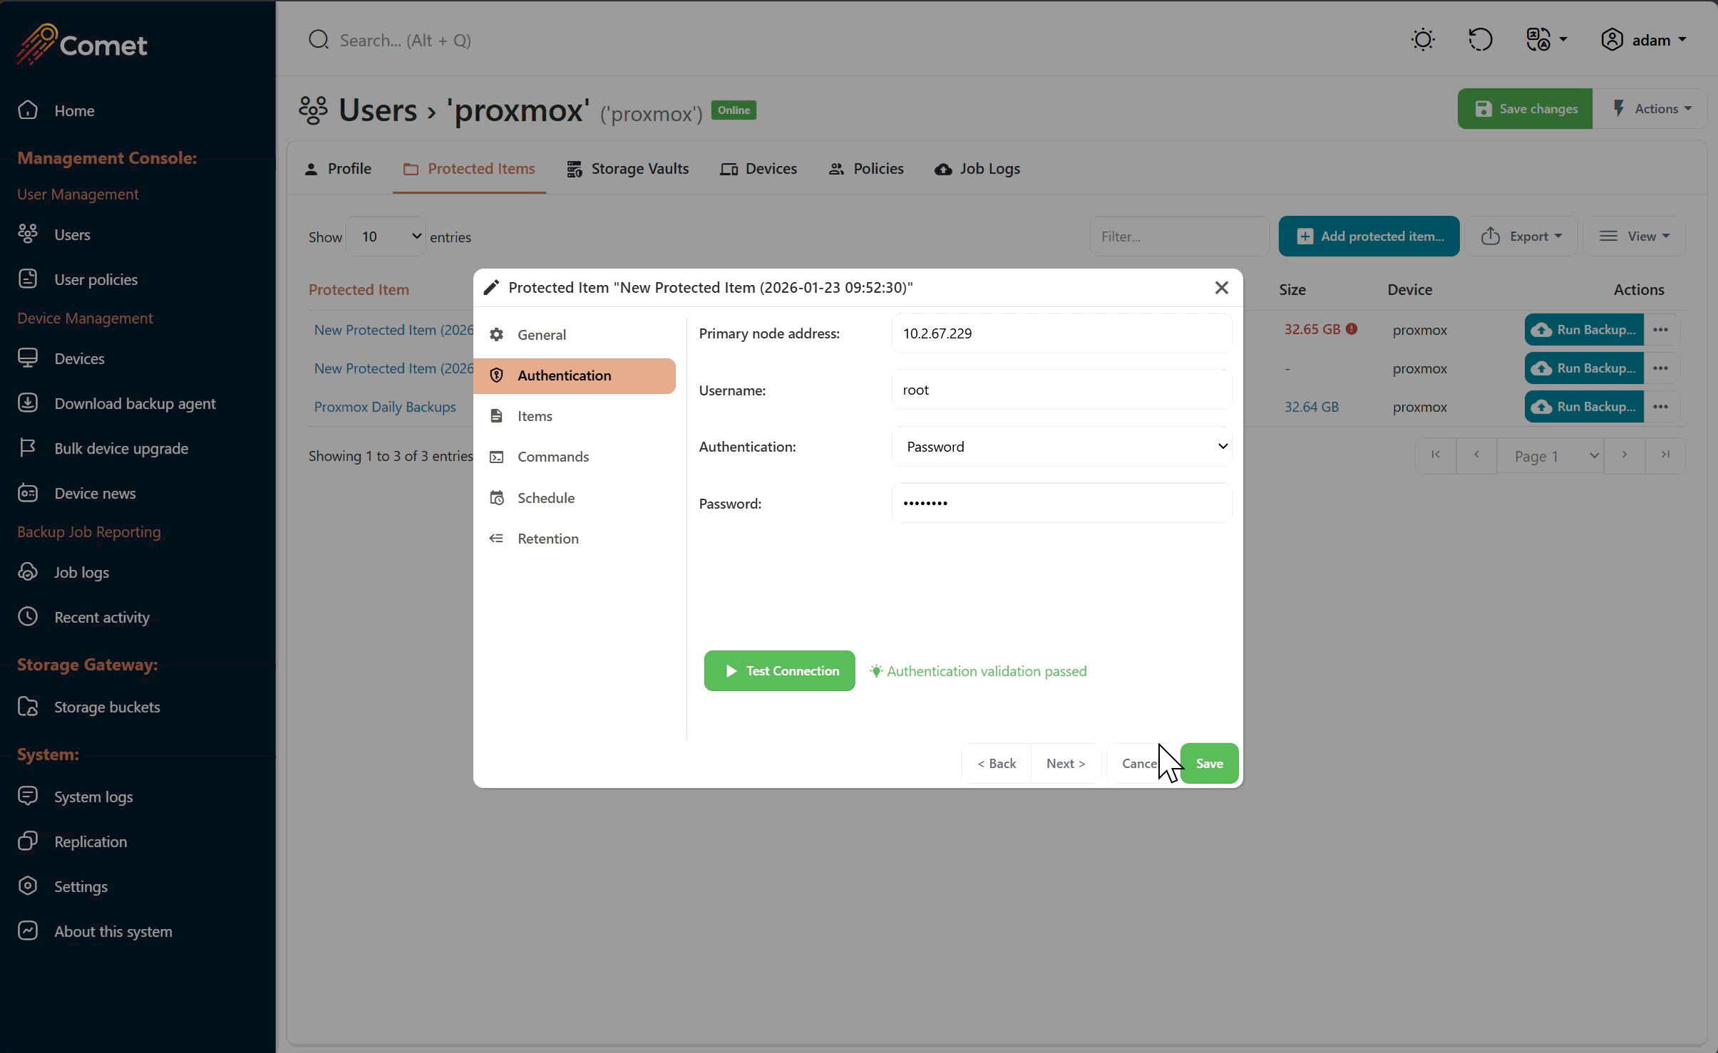Click the refresh icon in the top bar
The height and width of the screenshot is (1053, 1718).
1481,39
